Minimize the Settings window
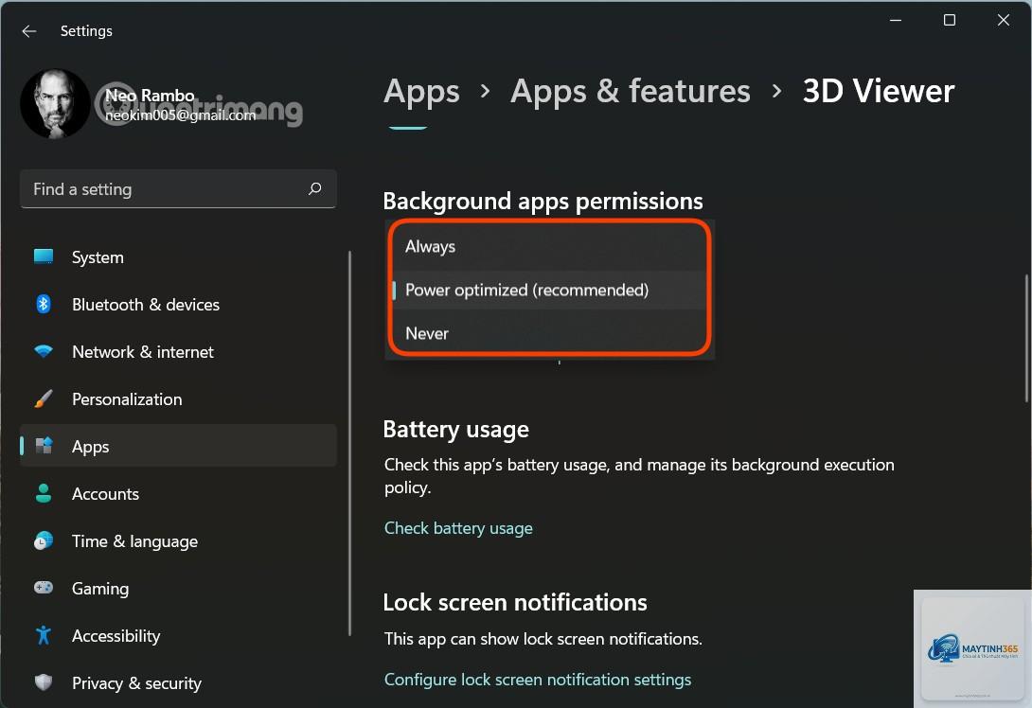Image resolution: width=1032 pixels, height=708 pixels. (x=895, y=21)
